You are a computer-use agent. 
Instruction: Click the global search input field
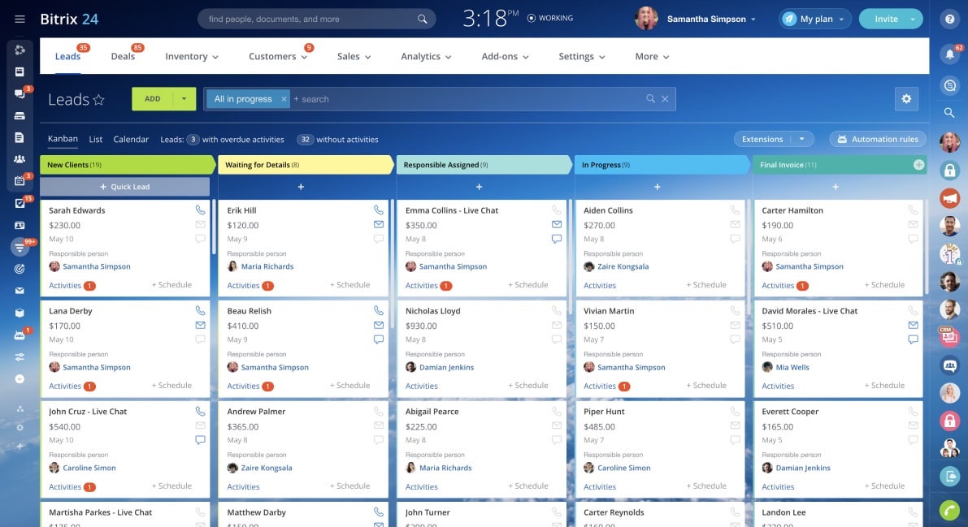point(309,19)
